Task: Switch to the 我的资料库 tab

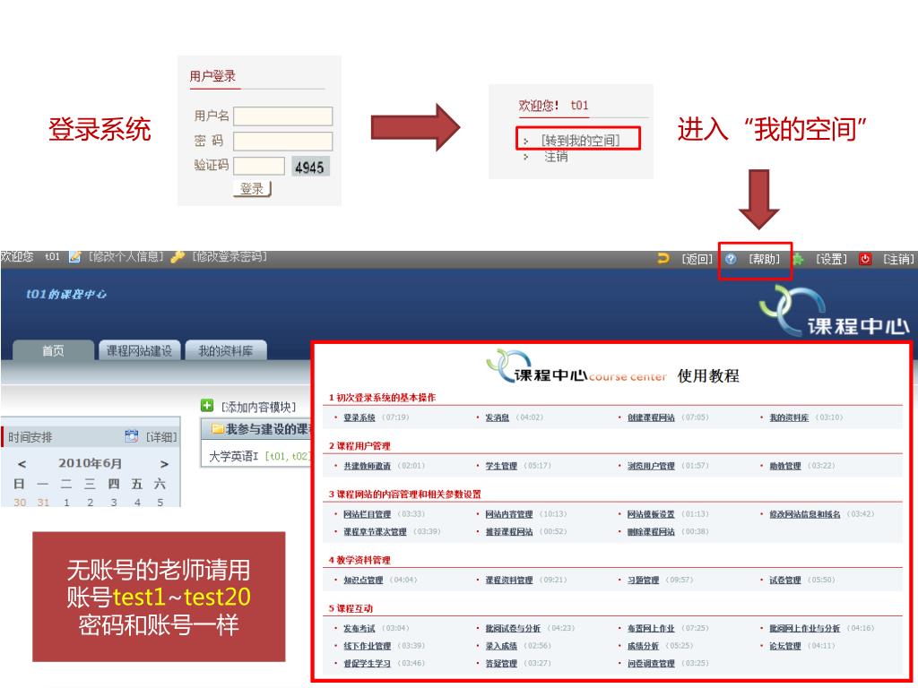Action: pos(226,350)
